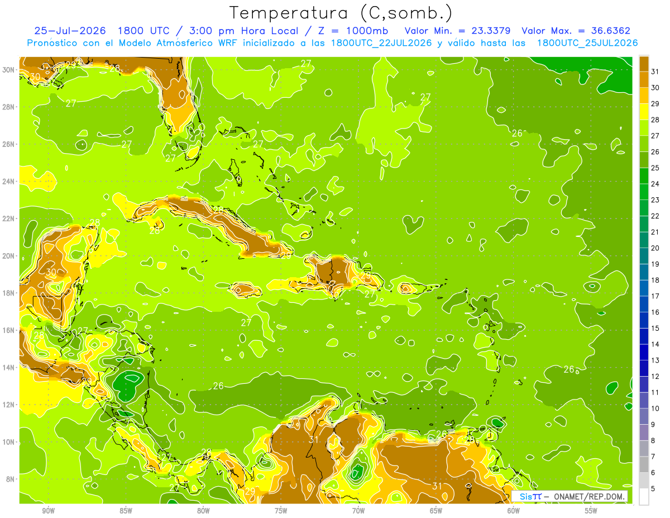Click the brown color swatch above legend value 31

coord(644,63)
